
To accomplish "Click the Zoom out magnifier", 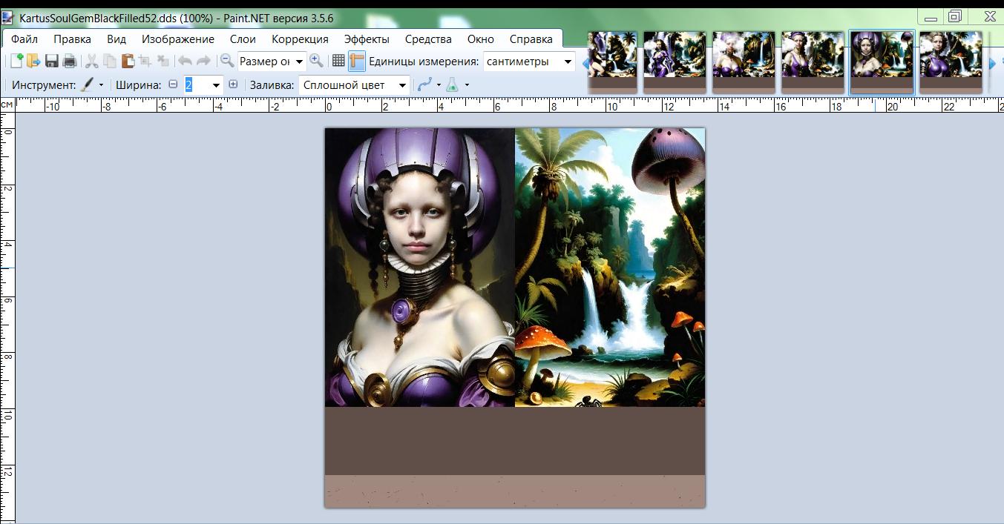I will [x=227, y=62].
